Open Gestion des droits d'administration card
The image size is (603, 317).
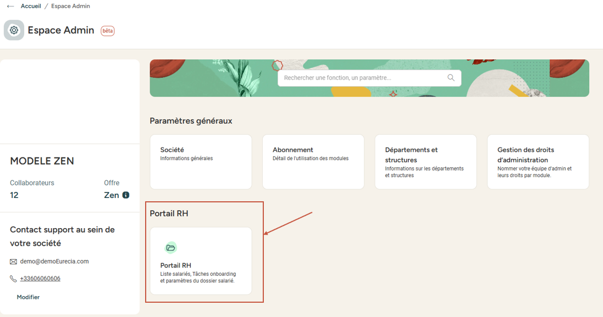(x=538, y=162)
